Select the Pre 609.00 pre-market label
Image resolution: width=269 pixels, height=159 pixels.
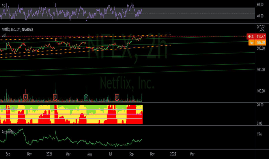pos(257,42)
